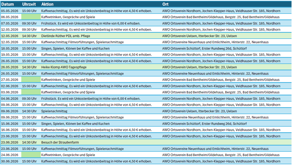Image resolution: width=292 pixels, height=165 pixels.
Task: Select the date cell 05.05.2026
Action: click(10, 11)
